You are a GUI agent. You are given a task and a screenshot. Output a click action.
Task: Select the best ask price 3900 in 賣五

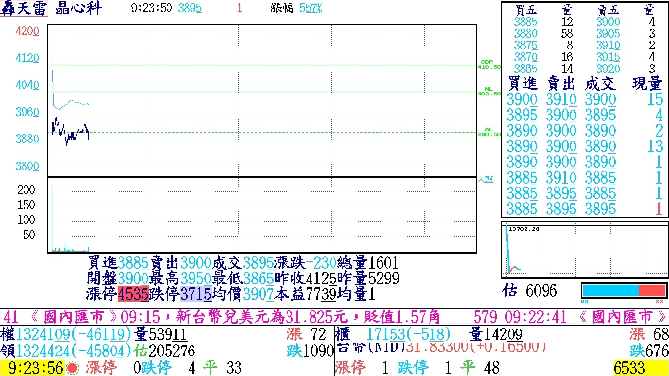(608, 22)
